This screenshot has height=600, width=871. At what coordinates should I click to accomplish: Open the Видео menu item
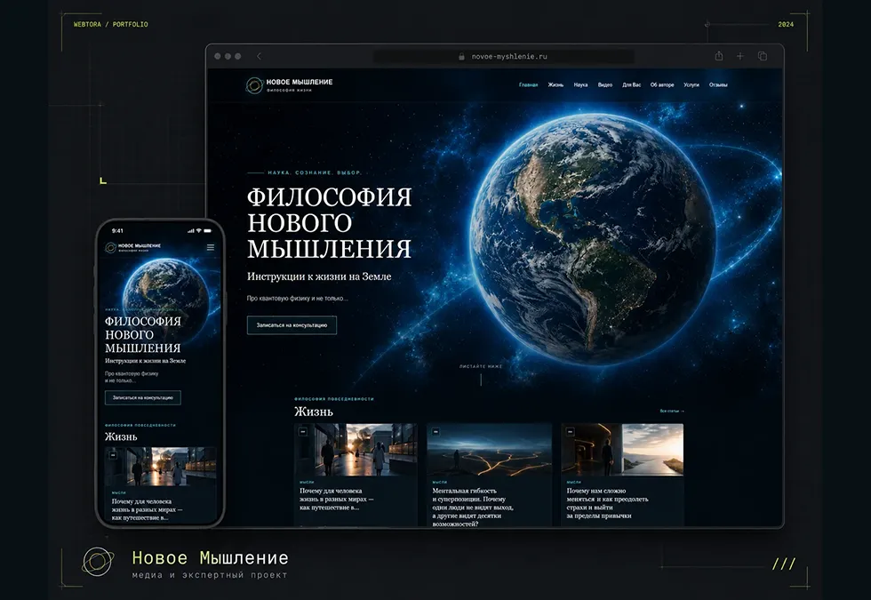pyautogui.click(x=605, y=85)
